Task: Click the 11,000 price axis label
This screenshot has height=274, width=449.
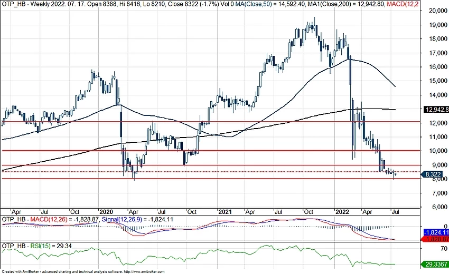Action: click(437, 137)
